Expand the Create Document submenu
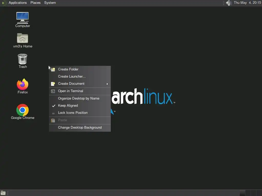Screen dimensions: 262x196 [x=80, y=84]
